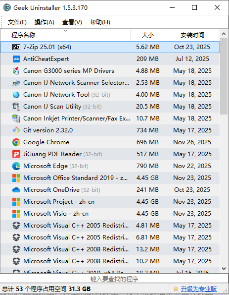Click the Microsoft Visio icon
This screenshot has width=229, height=295.
tap(16, 214)
